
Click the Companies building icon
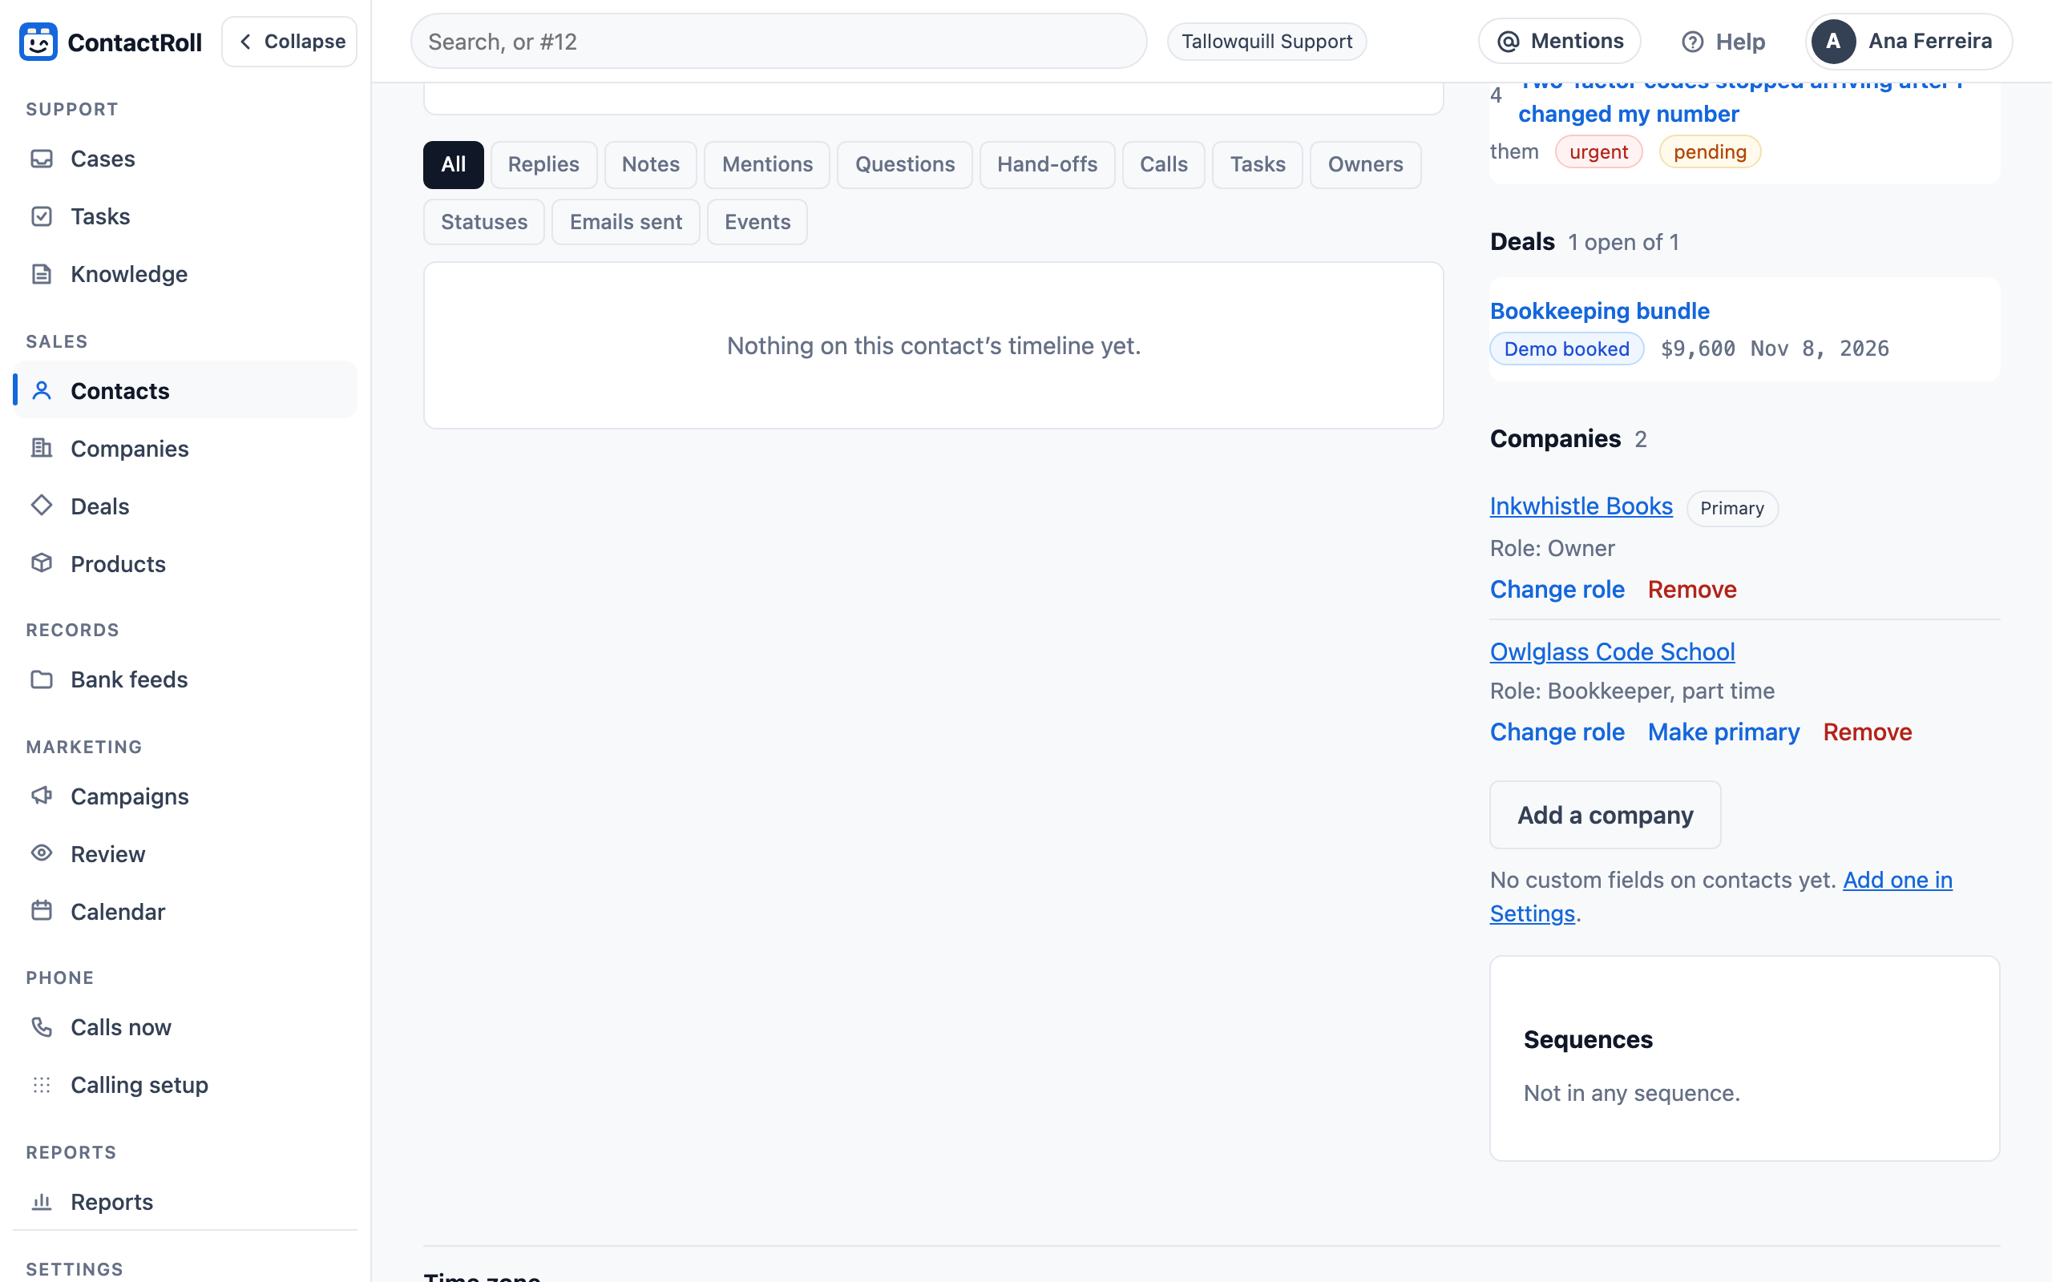point(42,449)
